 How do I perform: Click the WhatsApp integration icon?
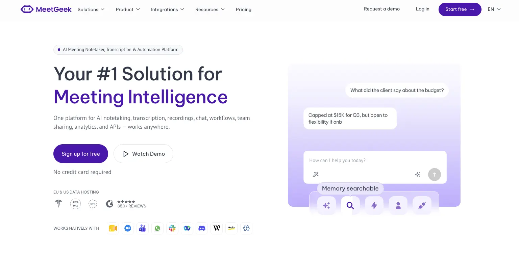click(157, 228)
